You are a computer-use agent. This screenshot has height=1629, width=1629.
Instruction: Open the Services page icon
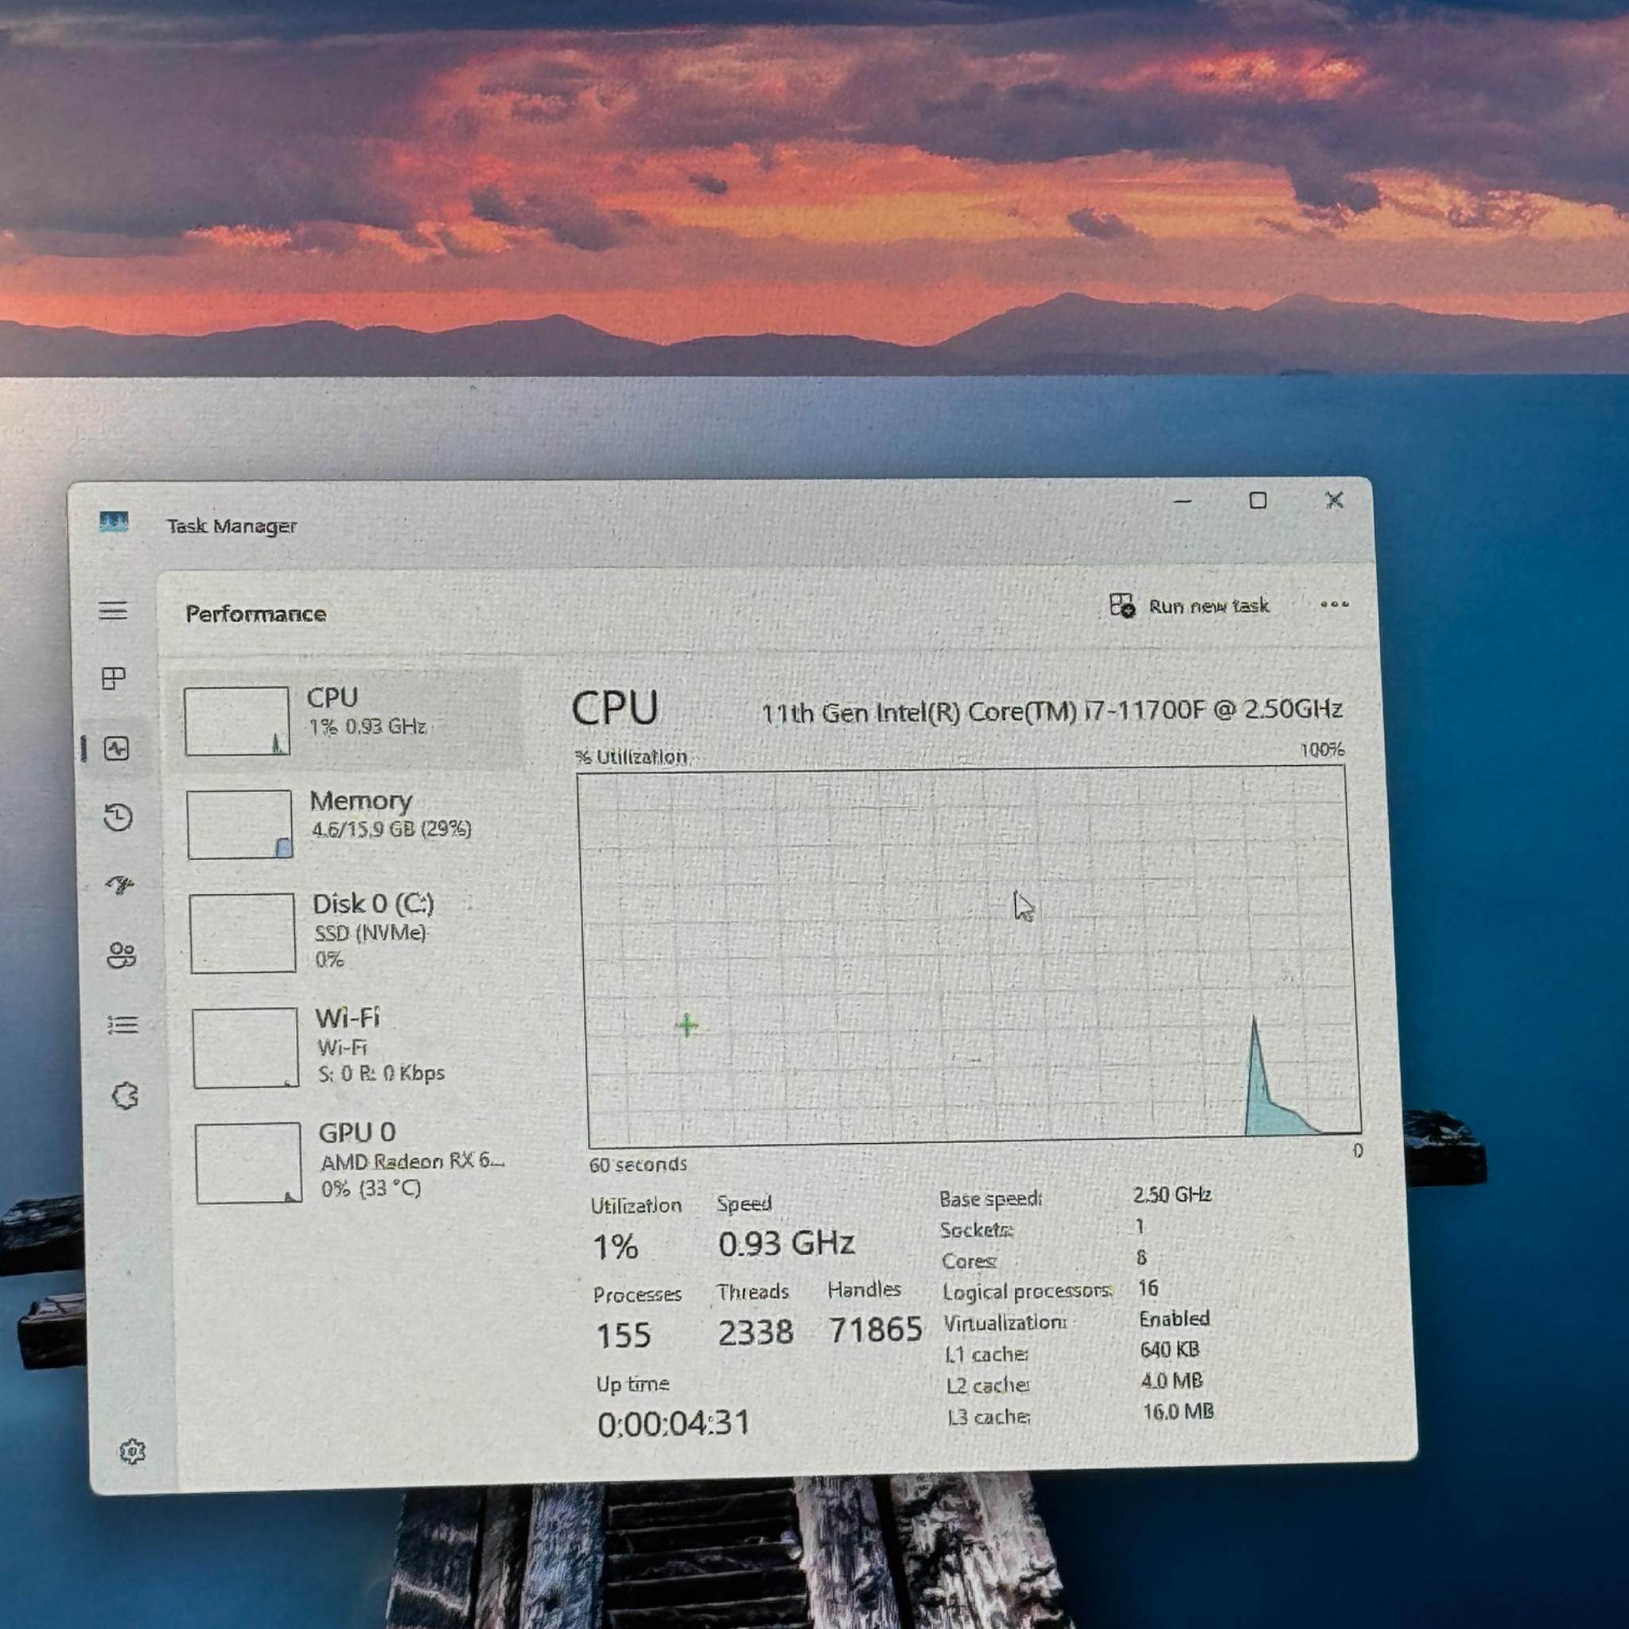(125, 1095)
